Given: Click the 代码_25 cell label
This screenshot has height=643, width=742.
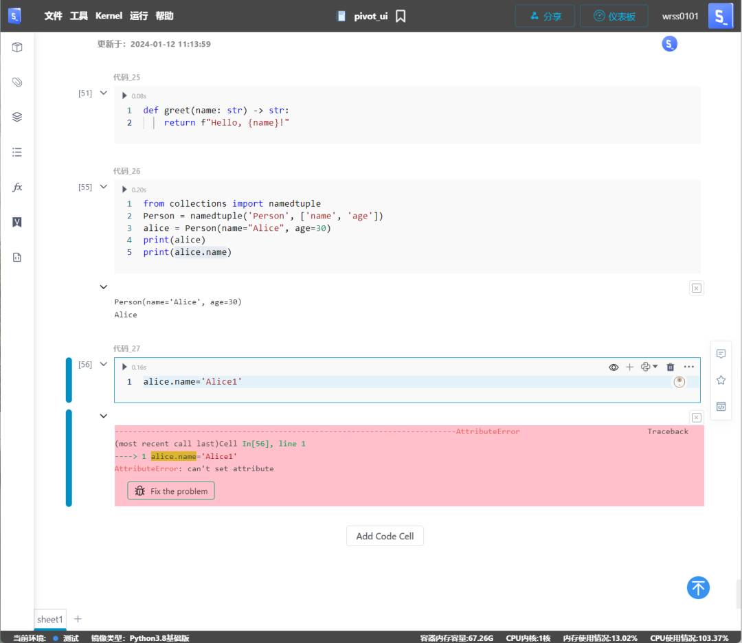Looking at the screenshot, I should point(126,77).
